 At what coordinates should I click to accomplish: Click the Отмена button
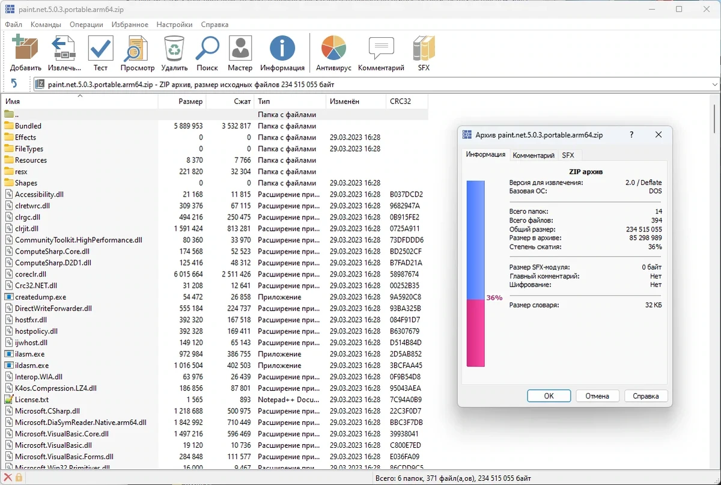coord(598,396)
